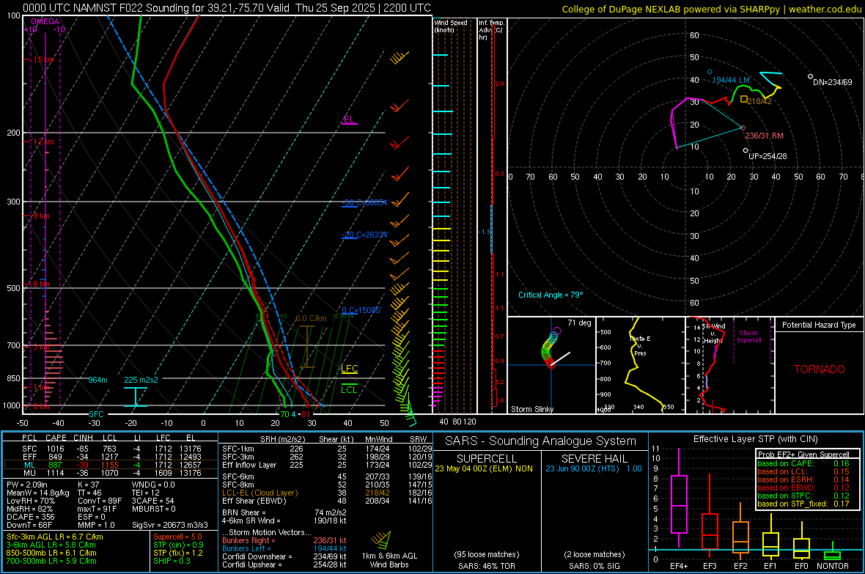865x574 pixels.
Task: Click the 'Corfidi Downshear =' row
Action: [x=284, y=557]
